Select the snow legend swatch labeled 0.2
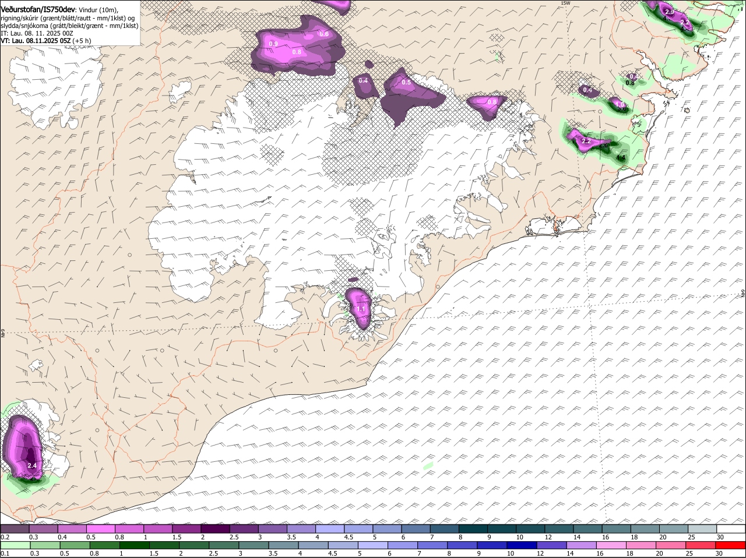The width and height of the screenshot is (746, 558). pyautogui.click(x=15, y=529)
